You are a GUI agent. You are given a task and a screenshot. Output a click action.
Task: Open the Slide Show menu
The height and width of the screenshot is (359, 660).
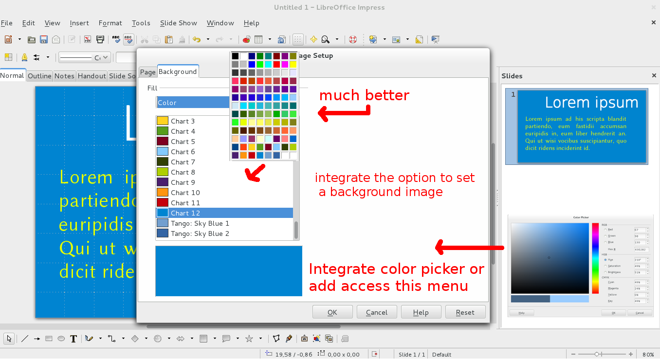pos(178,23)
